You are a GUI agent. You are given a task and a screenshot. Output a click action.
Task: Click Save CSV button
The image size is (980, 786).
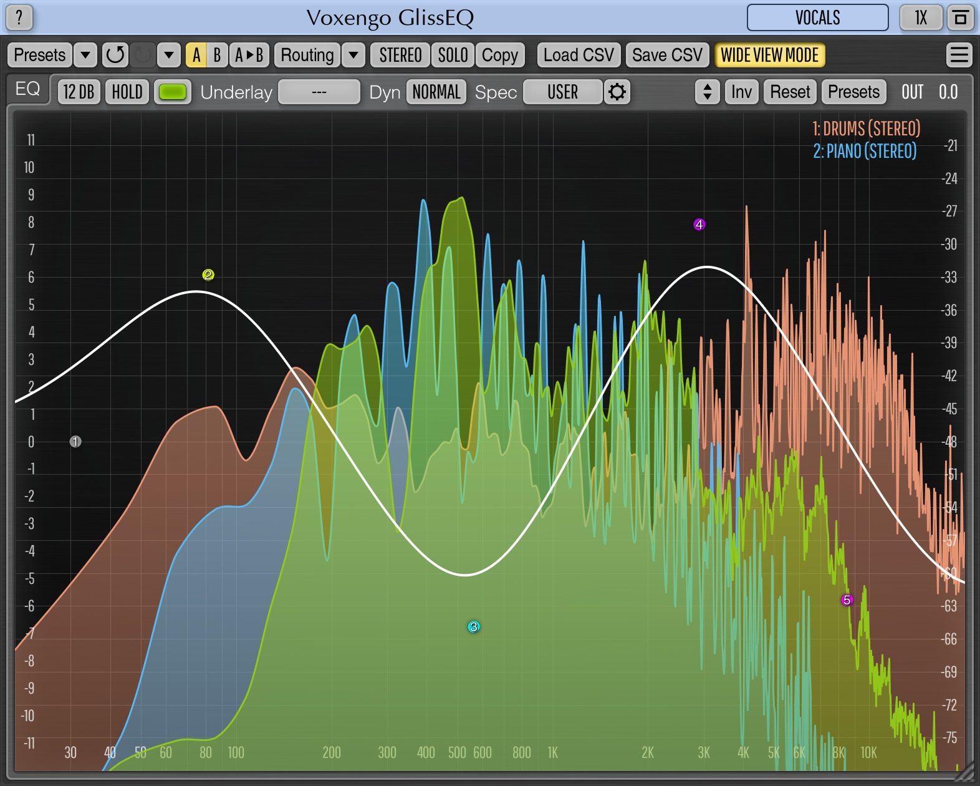[668, 55]
